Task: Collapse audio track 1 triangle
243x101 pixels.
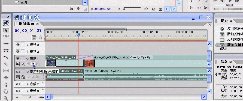Action: (28, 72)
